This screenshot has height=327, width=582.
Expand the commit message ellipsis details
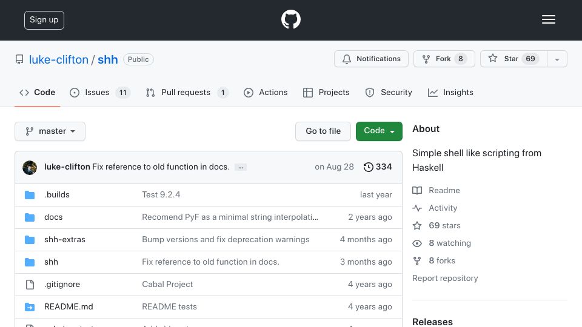[x=241, y=168]
